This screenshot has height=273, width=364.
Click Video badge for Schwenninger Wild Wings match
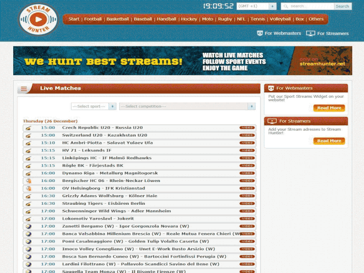(247, 211)
